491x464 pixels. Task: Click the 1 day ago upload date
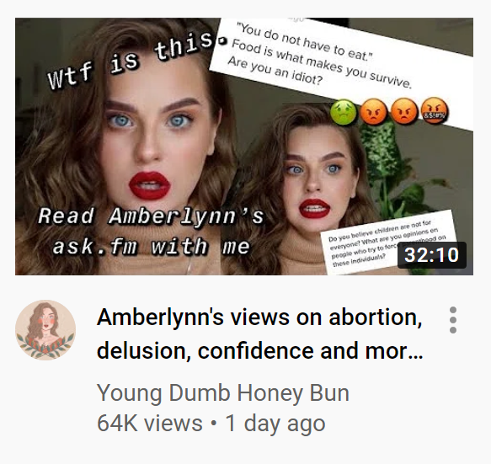275,424
